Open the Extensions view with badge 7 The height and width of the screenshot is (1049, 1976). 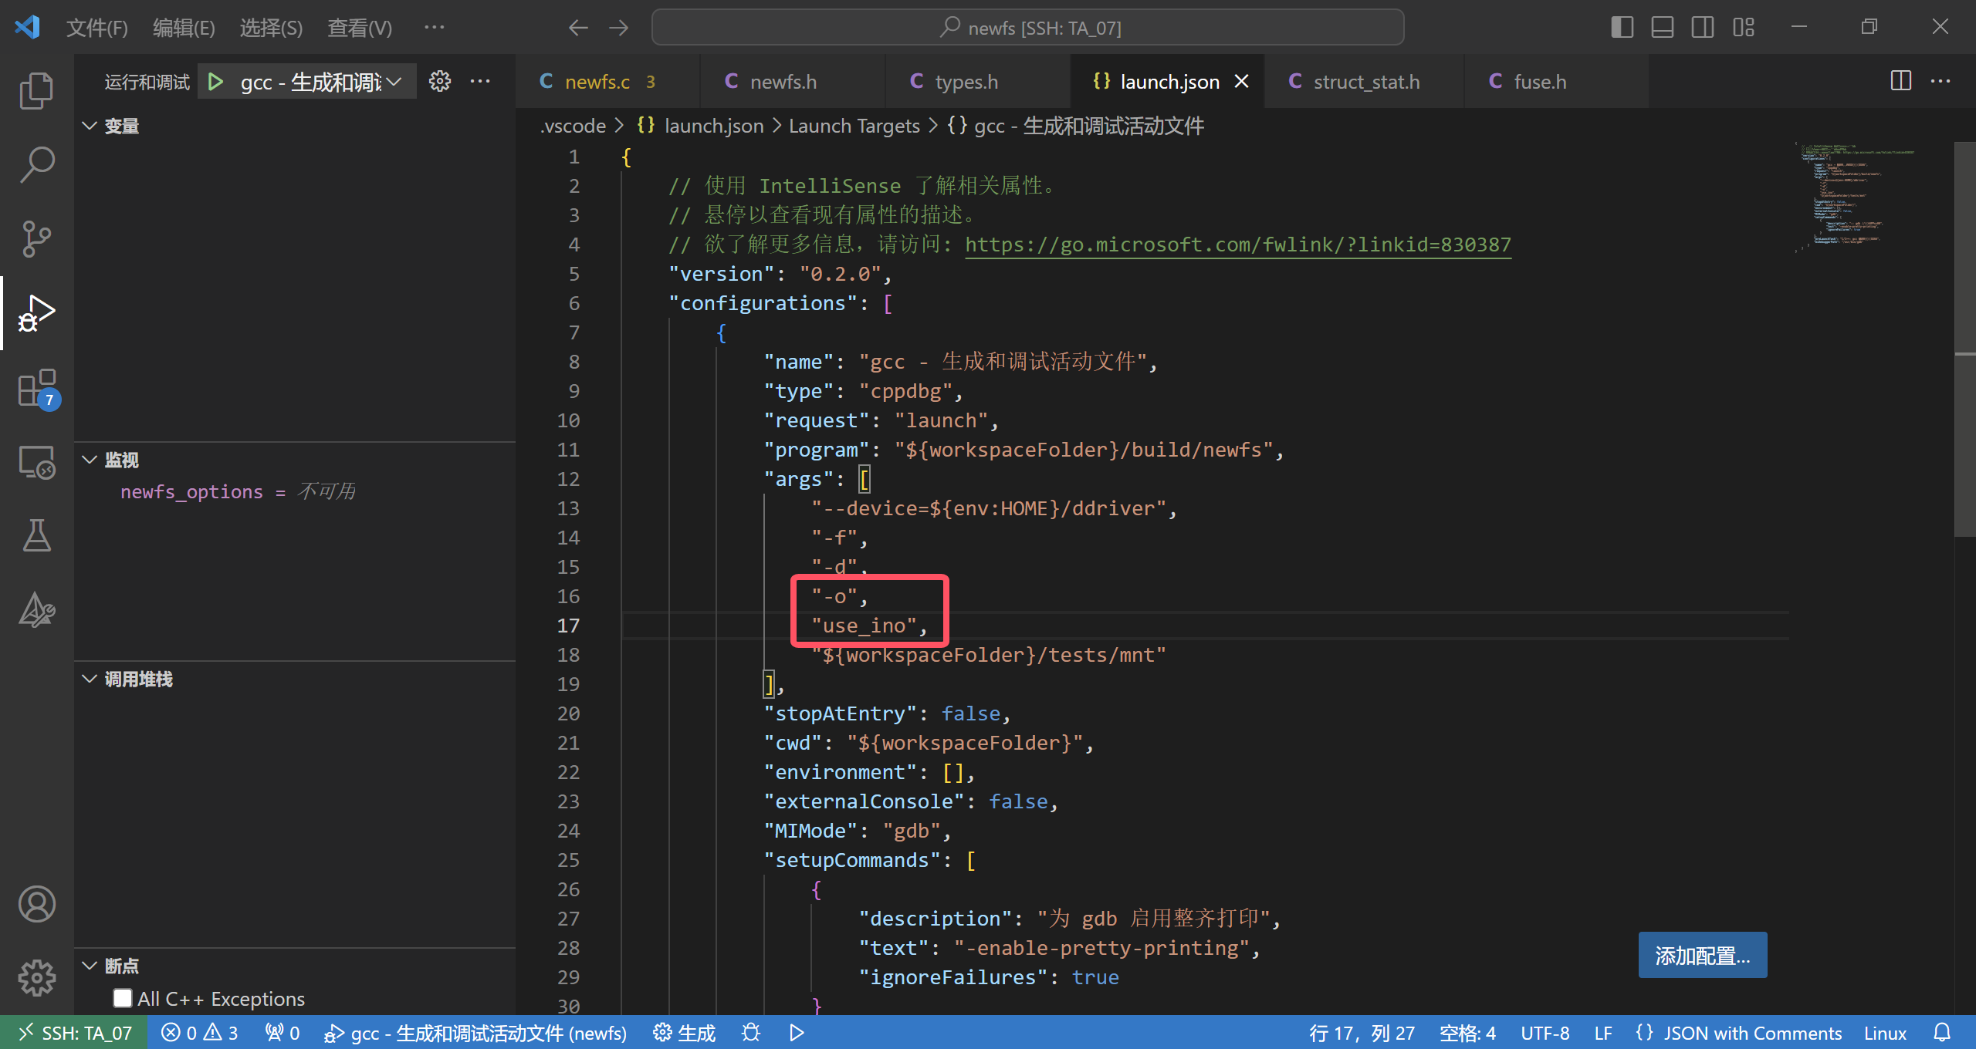36,388
